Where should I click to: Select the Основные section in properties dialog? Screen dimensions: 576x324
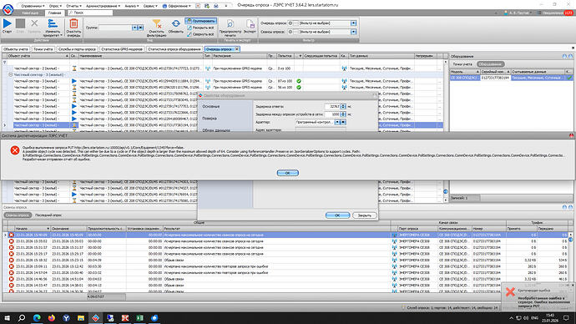[211, 107]
